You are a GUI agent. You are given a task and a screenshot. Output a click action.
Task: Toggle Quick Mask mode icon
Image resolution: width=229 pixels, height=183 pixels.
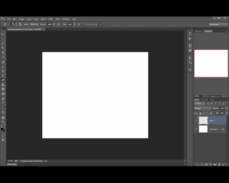tap(3, 135)
